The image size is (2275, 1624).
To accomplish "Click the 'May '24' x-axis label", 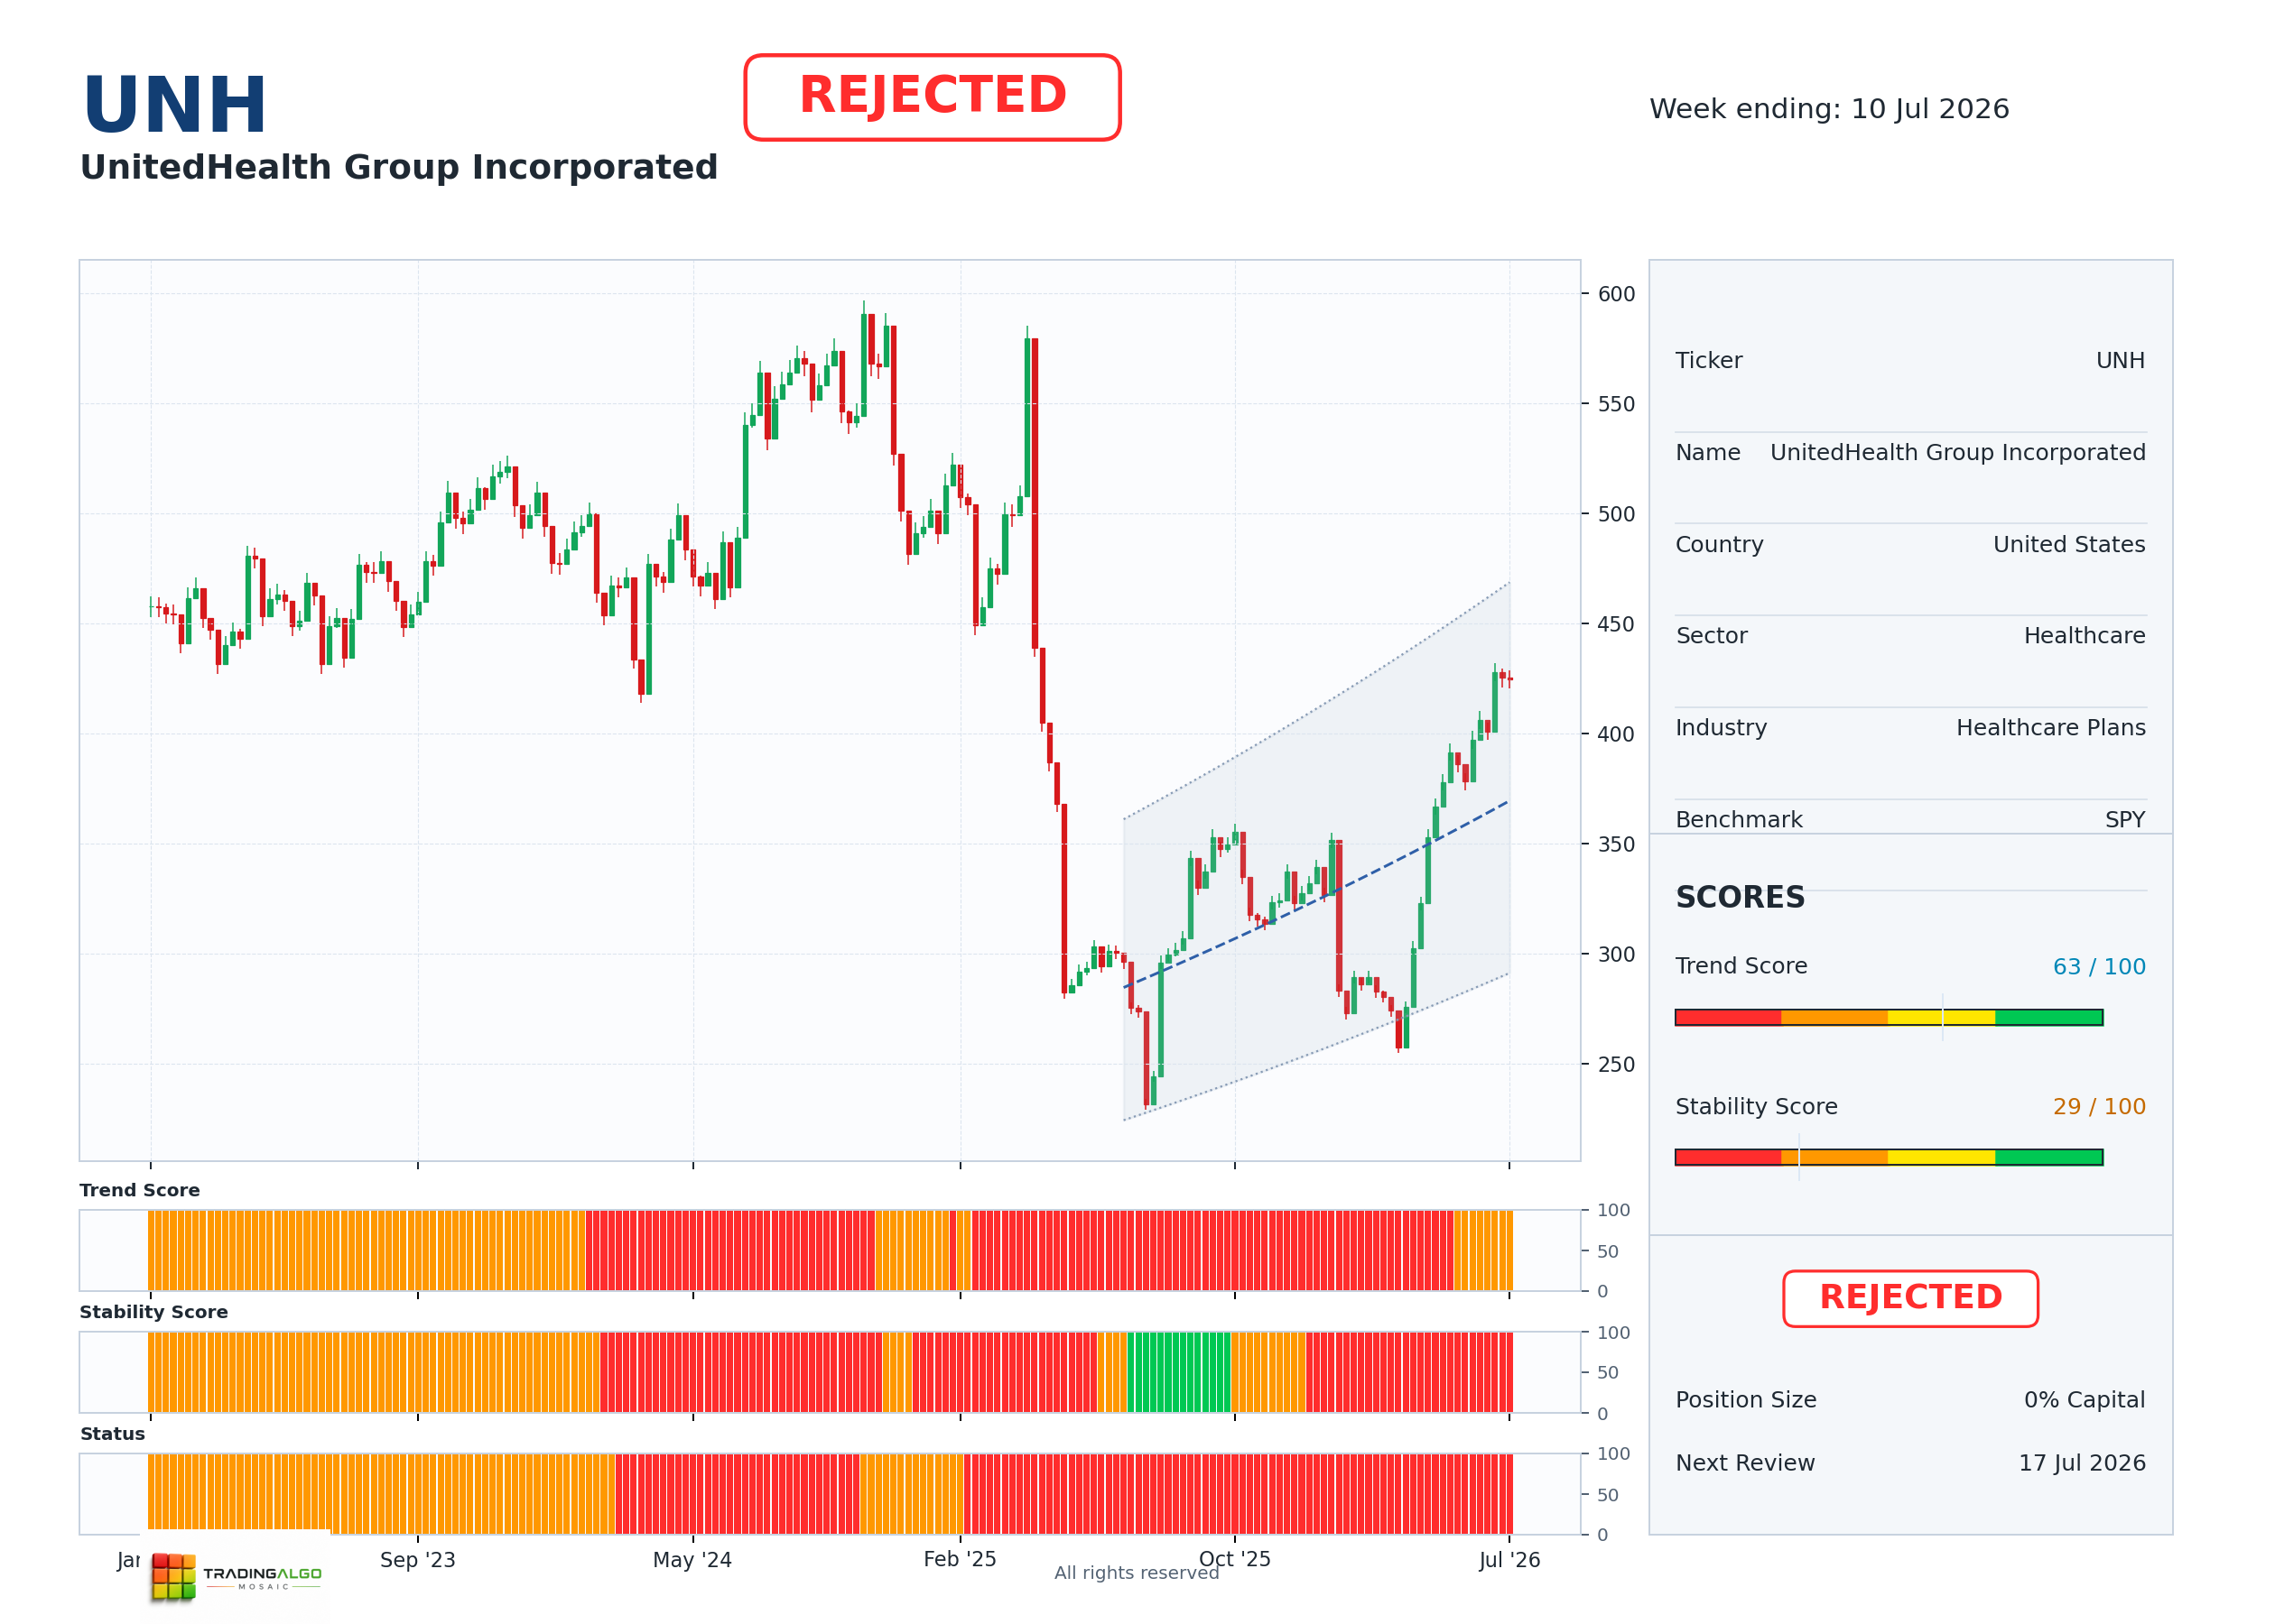I will point(692,1559).
